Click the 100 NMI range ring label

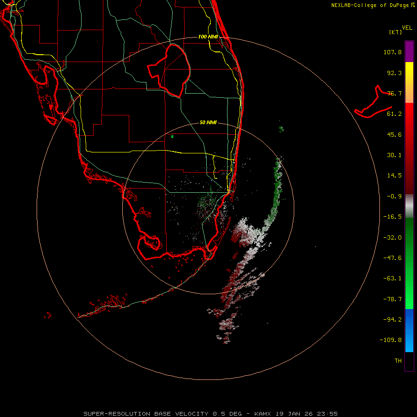click(x=208, y=37)
